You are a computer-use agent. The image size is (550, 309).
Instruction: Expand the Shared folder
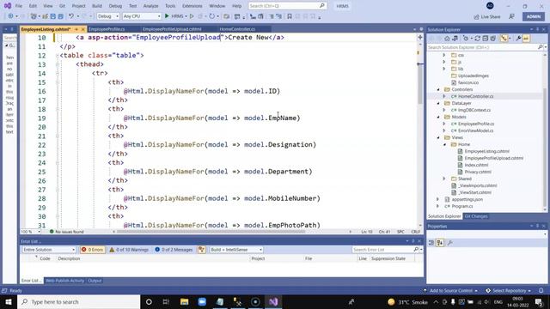tap(444, 179)
